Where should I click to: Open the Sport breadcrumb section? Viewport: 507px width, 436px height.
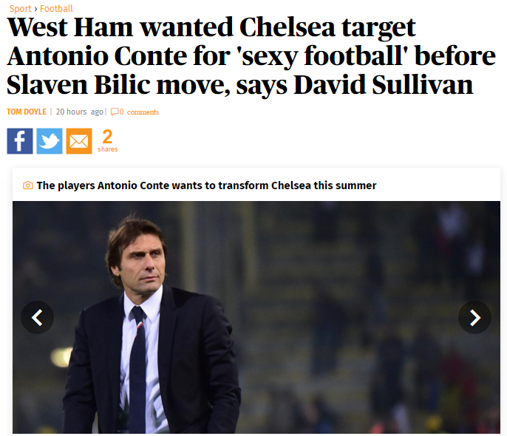(x=20, y=9)
